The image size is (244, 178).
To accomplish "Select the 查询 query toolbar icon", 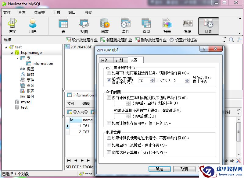I will pyautogui.click(x=146, y=26).
